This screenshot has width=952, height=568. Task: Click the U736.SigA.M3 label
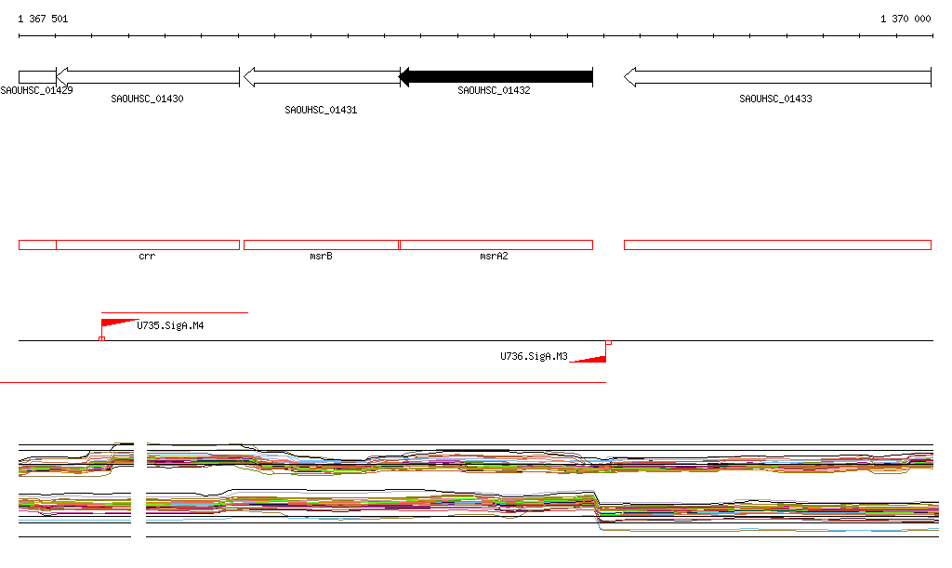coord(534,356)
